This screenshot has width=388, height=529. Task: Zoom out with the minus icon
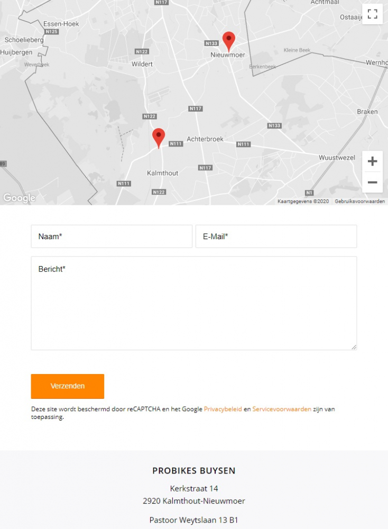372,182
